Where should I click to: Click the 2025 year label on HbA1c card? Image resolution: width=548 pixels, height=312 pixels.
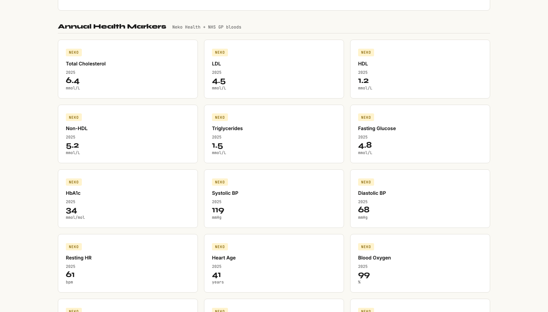(x=70, y=202)
